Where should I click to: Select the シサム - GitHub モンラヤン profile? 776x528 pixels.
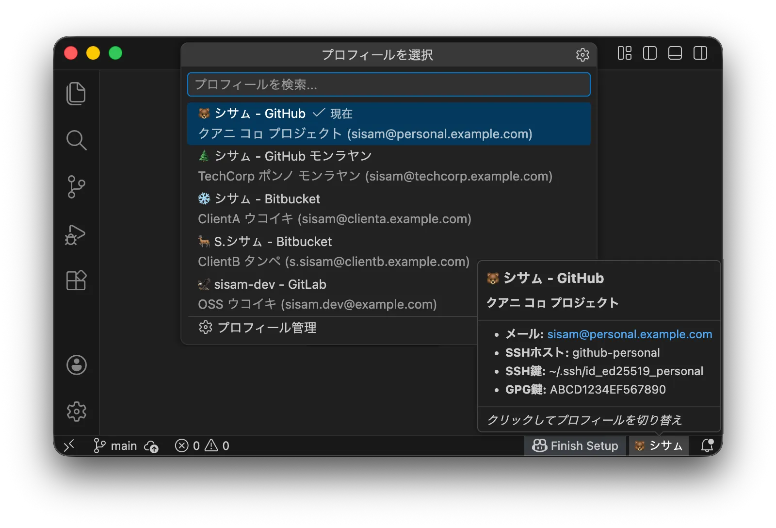(389, 166)
